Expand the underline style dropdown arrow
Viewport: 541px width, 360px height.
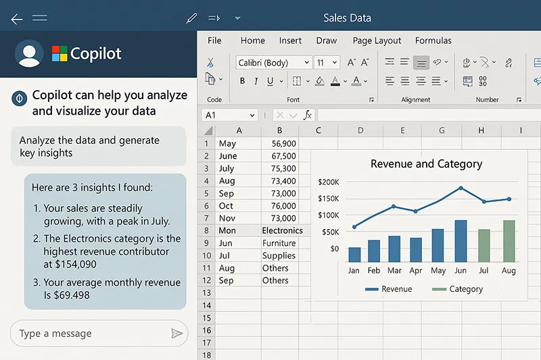pos(281,81)
